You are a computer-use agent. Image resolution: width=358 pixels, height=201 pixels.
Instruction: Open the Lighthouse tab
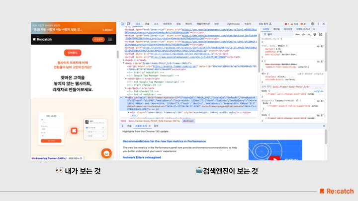tap(233, 24)
